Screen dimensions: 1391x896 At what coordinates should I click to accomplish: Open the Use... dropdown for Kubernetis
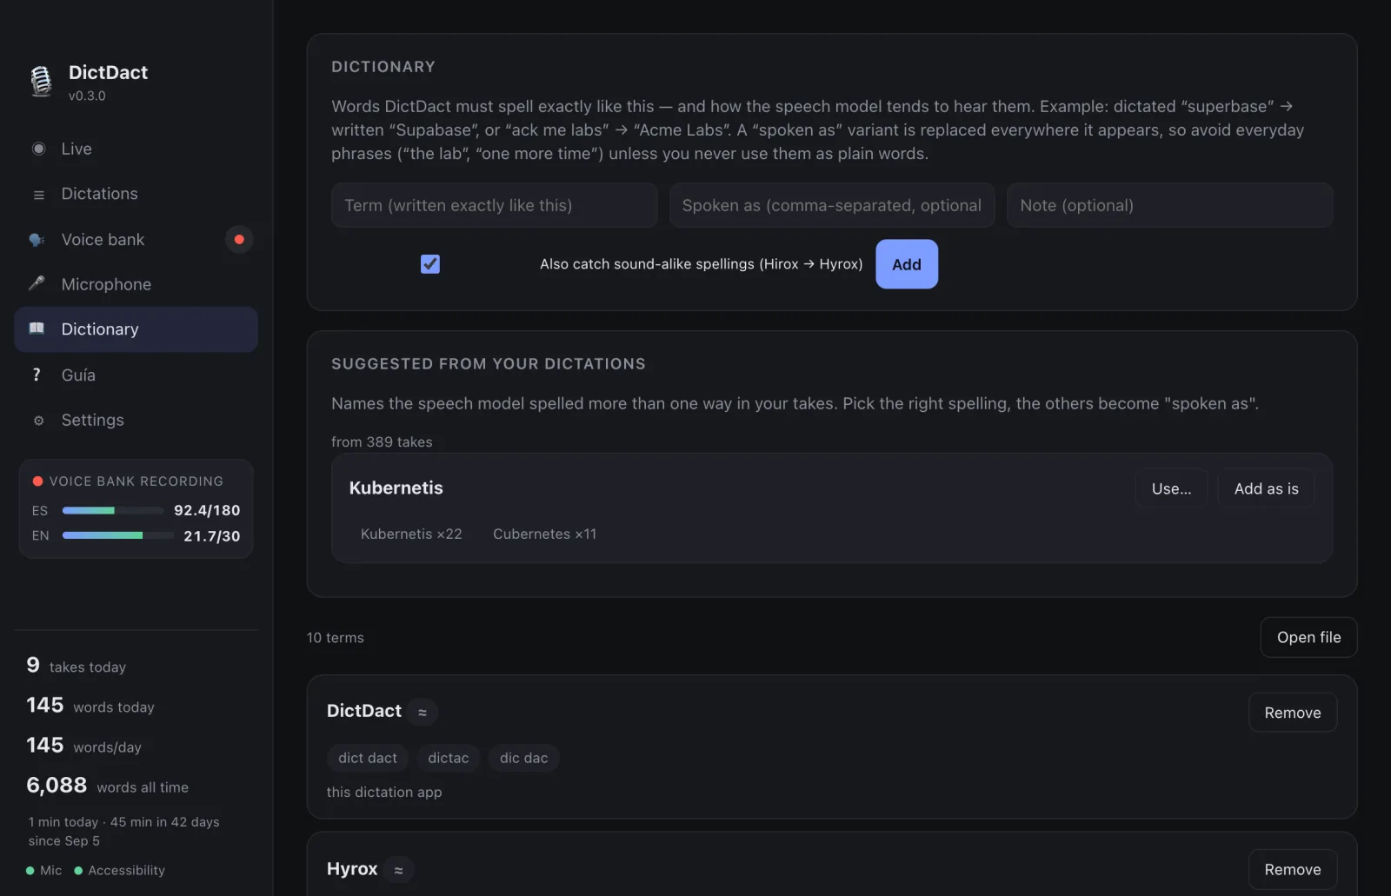click(1171, 488)
